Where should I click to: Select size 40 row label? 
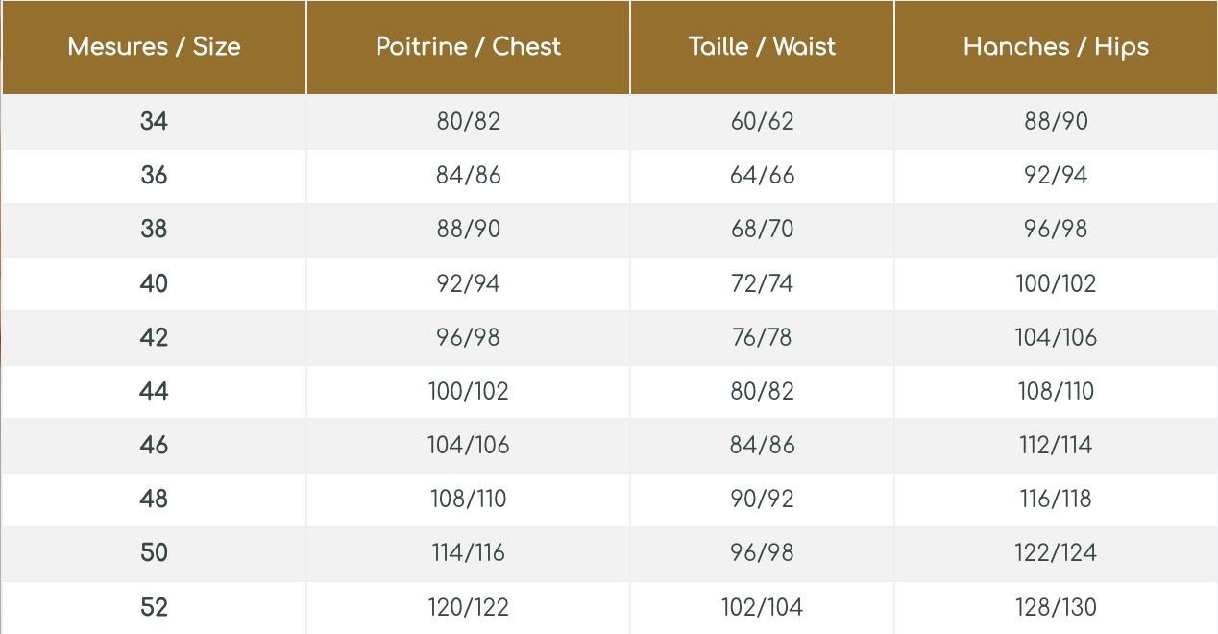pyautogui.click(x=154, y=283)
